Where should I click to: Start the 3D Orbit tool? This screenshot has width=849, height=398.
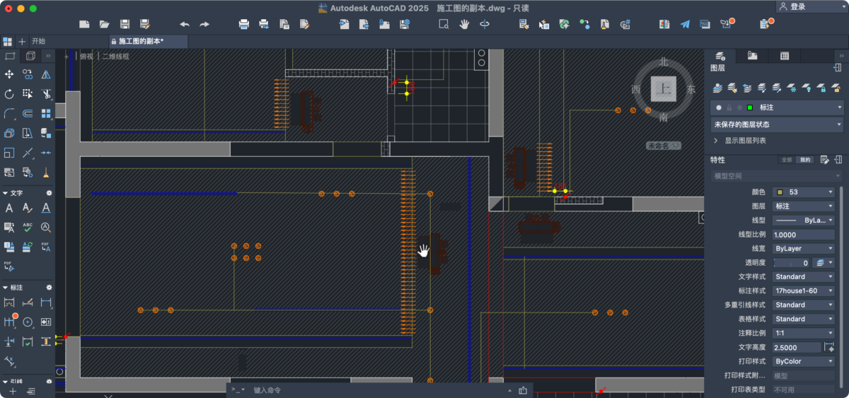click(485, 24)
